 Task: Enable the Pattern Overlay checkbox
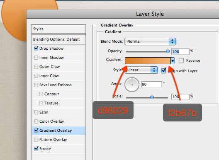(x=36, y=140)
